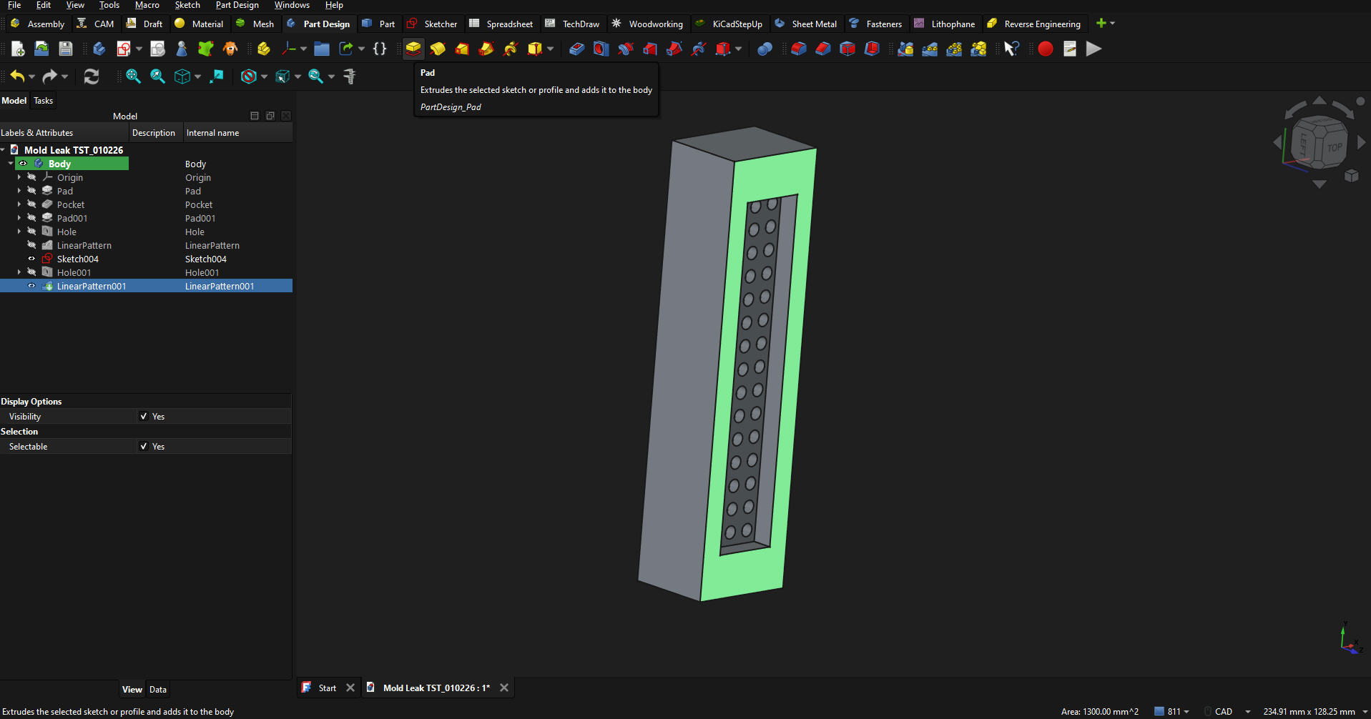Viewport: 1371px width, 719px height.
Task: Switch to the Sketcher workbench
Action: tap(433, 24)
